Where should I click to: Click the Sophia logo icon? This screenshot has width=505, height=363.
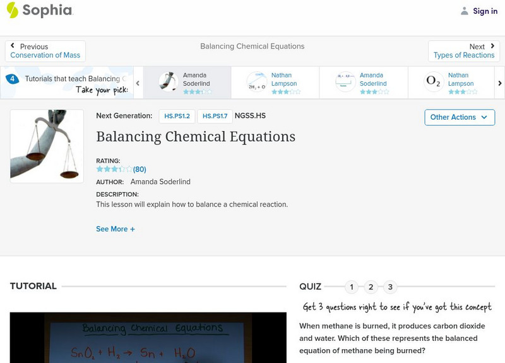point(13,10)
